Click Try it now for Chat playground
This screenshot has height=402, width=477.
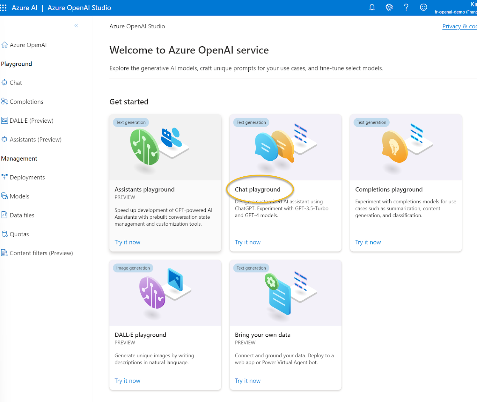[248, 242]
